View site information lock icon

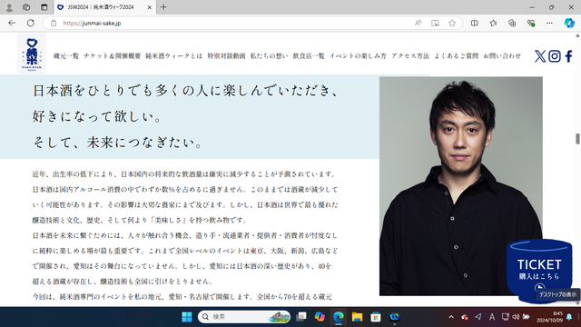[x=54, y=23]
